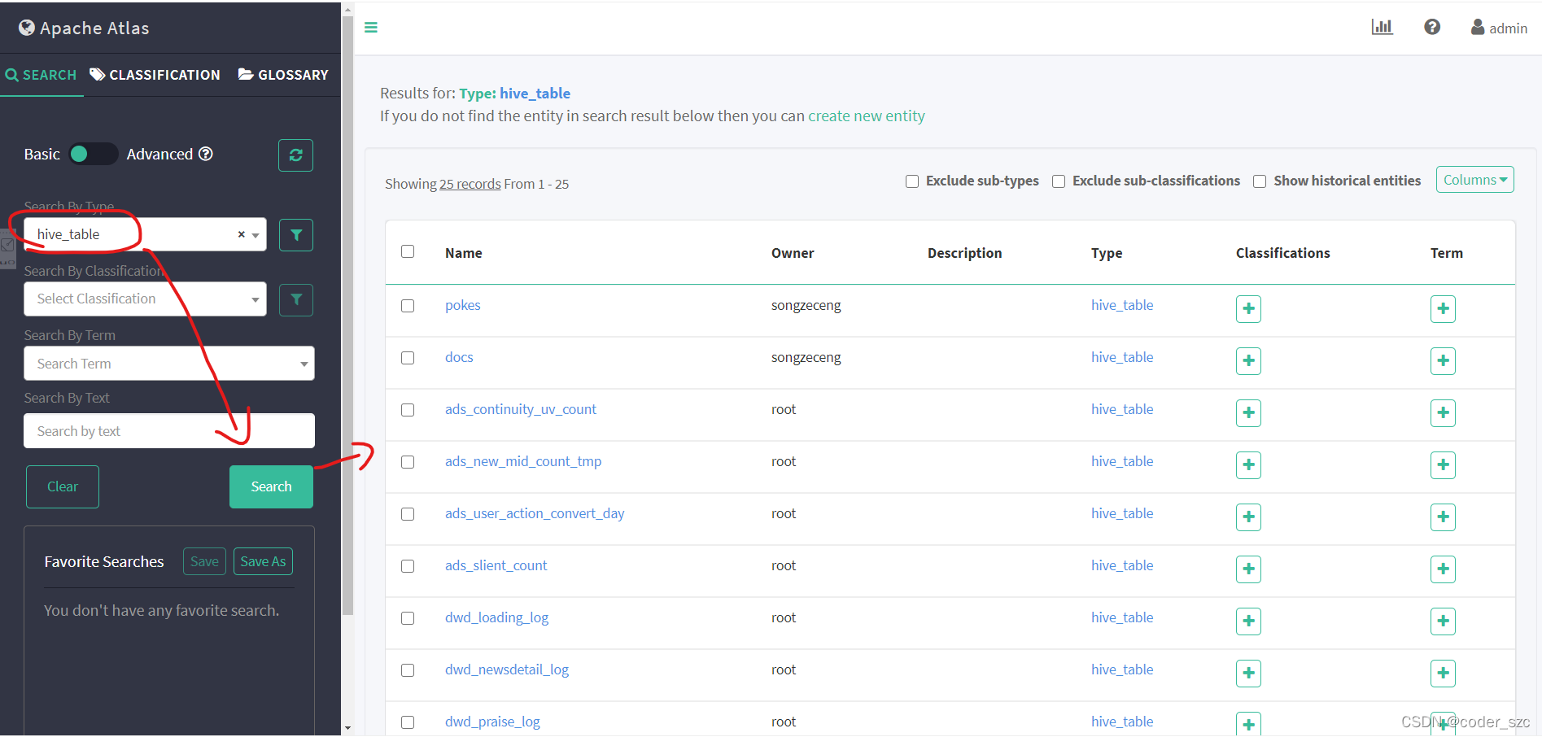Viewport: 1542px width, 737px height.
Task: Click the hamburger menu icon to collapse sidebar
Action: [x=371, y=28]
